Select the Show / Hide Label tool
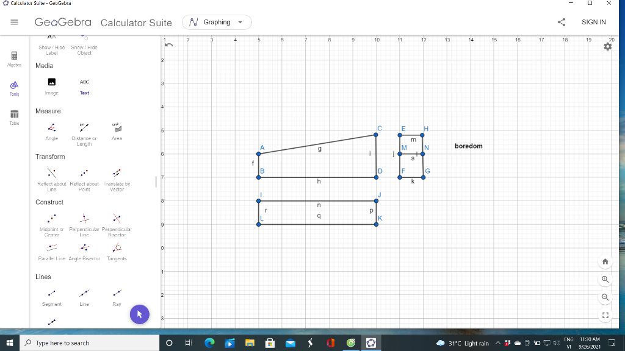Viewport: 625px width, 351px height. (52, 44)
